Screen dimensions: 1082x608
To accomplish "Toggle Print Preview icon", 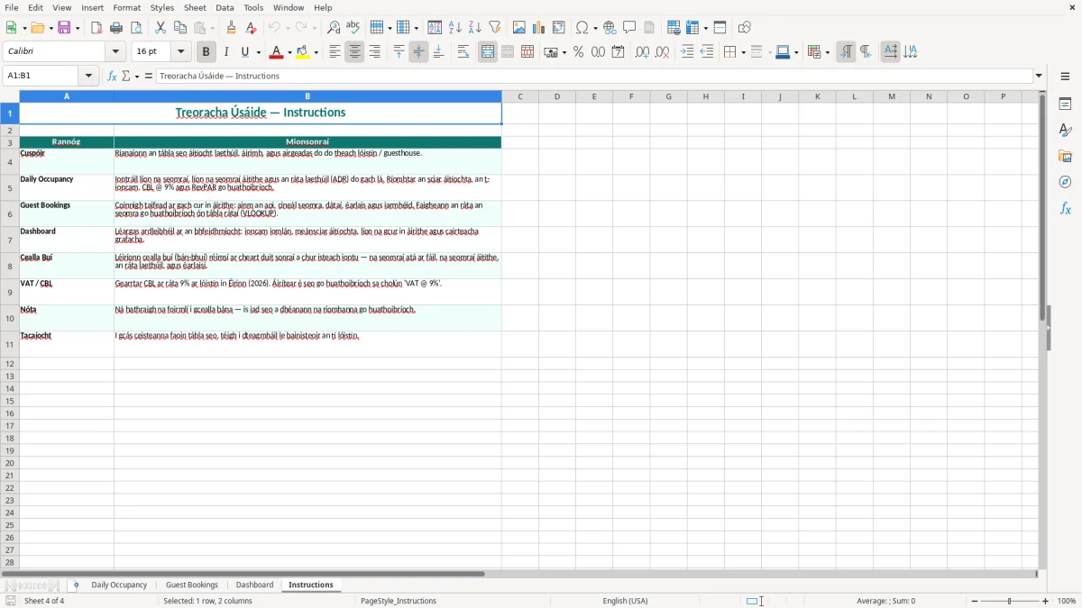I will tap(136, 28).
